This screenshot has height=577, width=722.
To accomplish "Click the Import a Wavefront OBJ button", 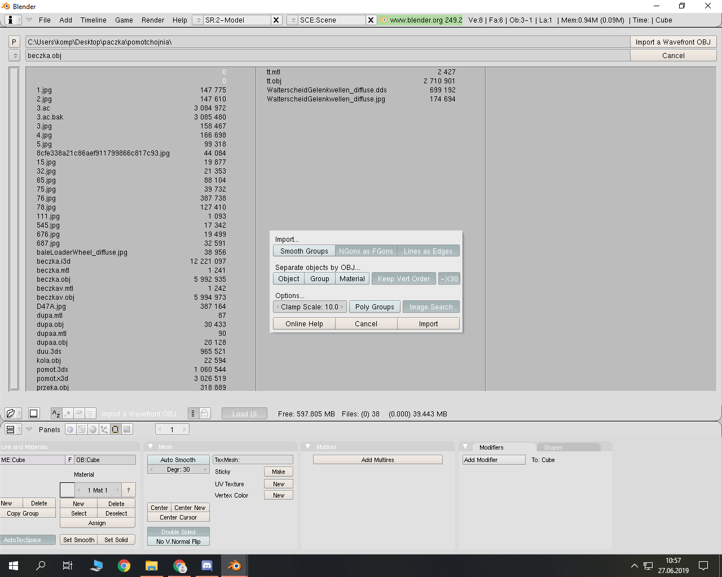I will (673, 42).
